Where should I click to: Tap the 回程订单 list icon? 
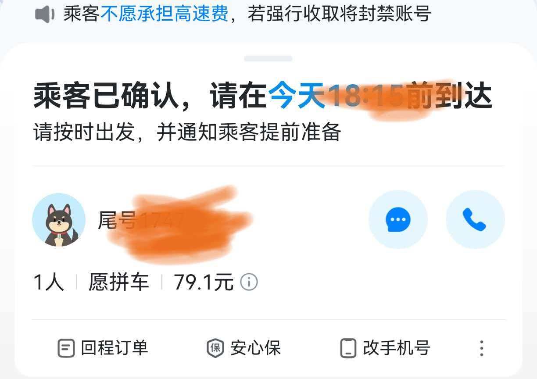tap(66, 349)
